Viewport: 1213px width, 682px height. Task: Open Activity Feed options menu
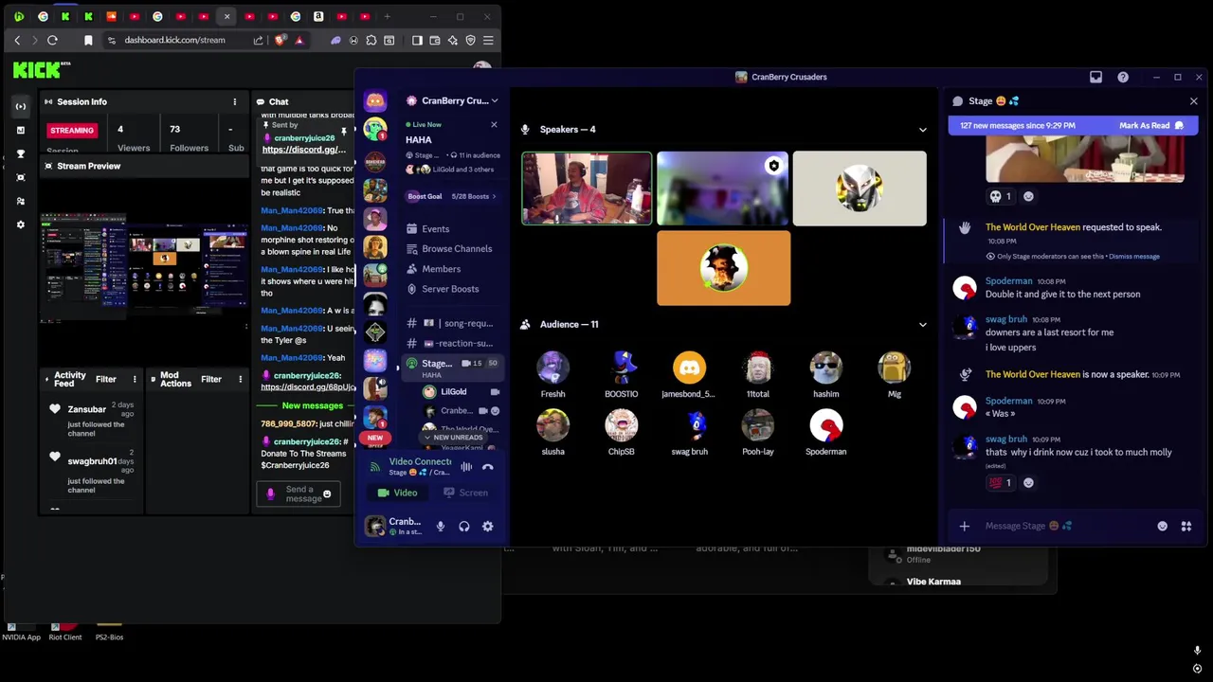(x=135, y=380)
